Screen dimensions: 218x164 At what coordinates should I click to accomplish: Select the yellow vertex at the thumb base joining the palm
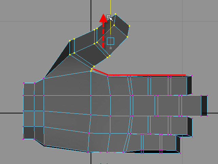coord(91,71)
